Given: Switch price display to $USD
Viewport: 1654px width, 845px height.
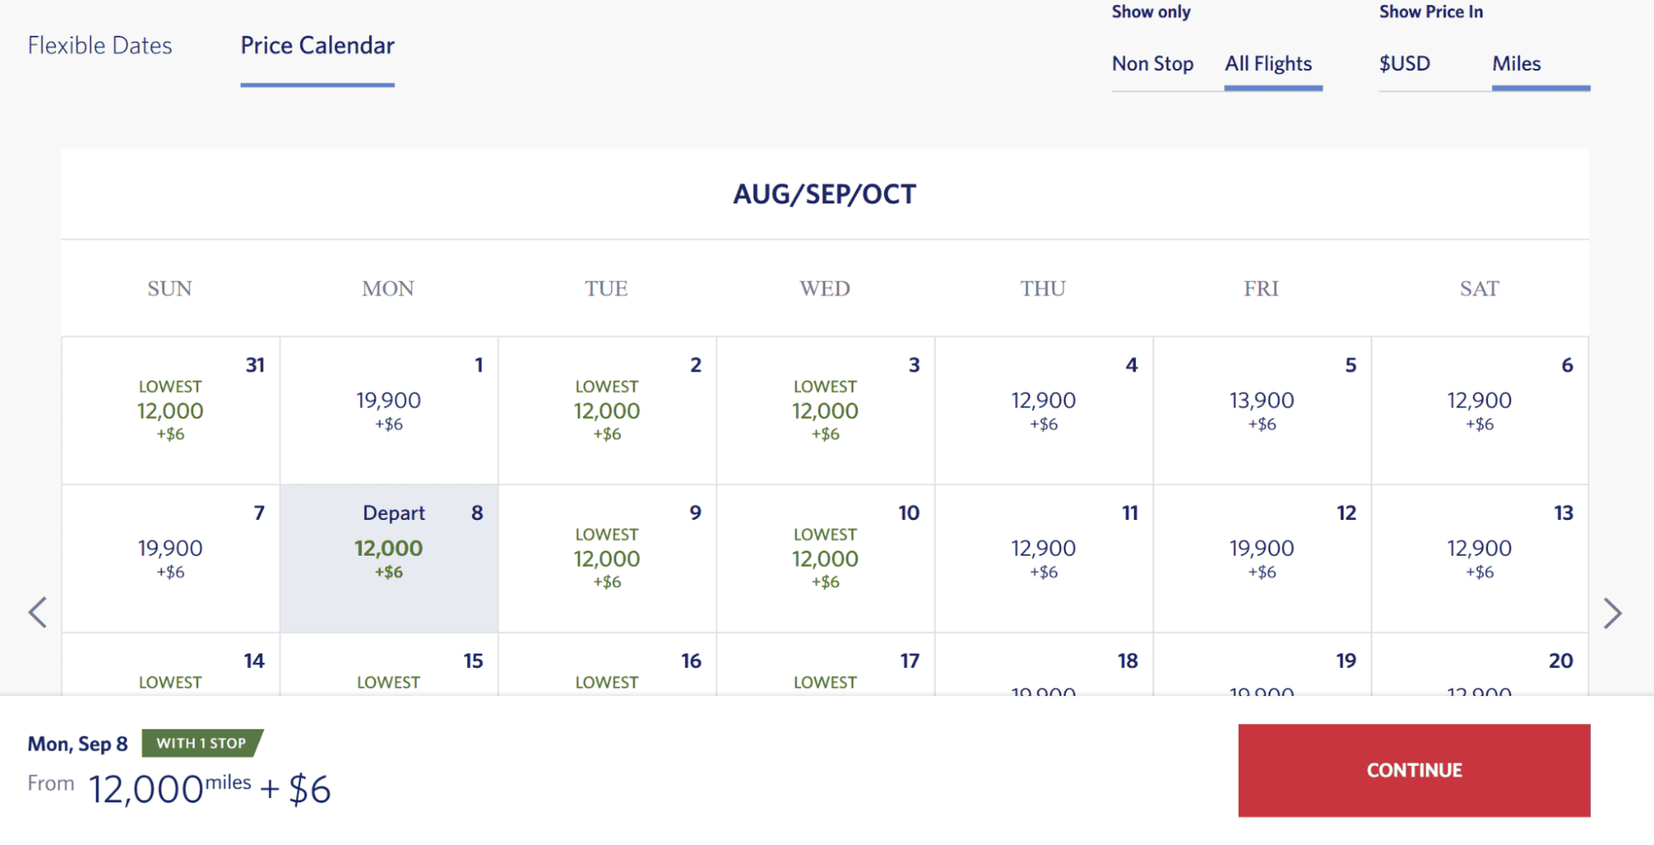Looking at the screenshot, I should pyautogui.click(x=1405, y=64).
